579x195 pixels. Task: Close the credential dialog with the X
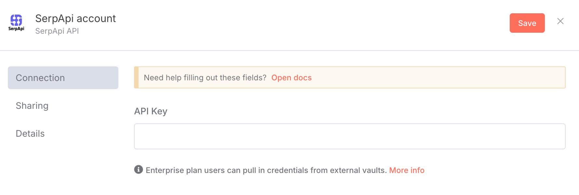(x=560, y=21)
